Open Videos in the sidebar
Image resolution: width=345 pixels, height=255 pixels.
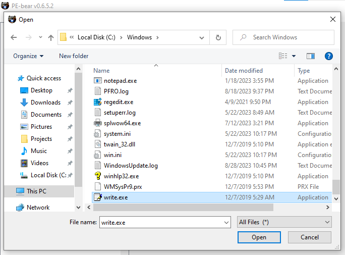point(39,163)
